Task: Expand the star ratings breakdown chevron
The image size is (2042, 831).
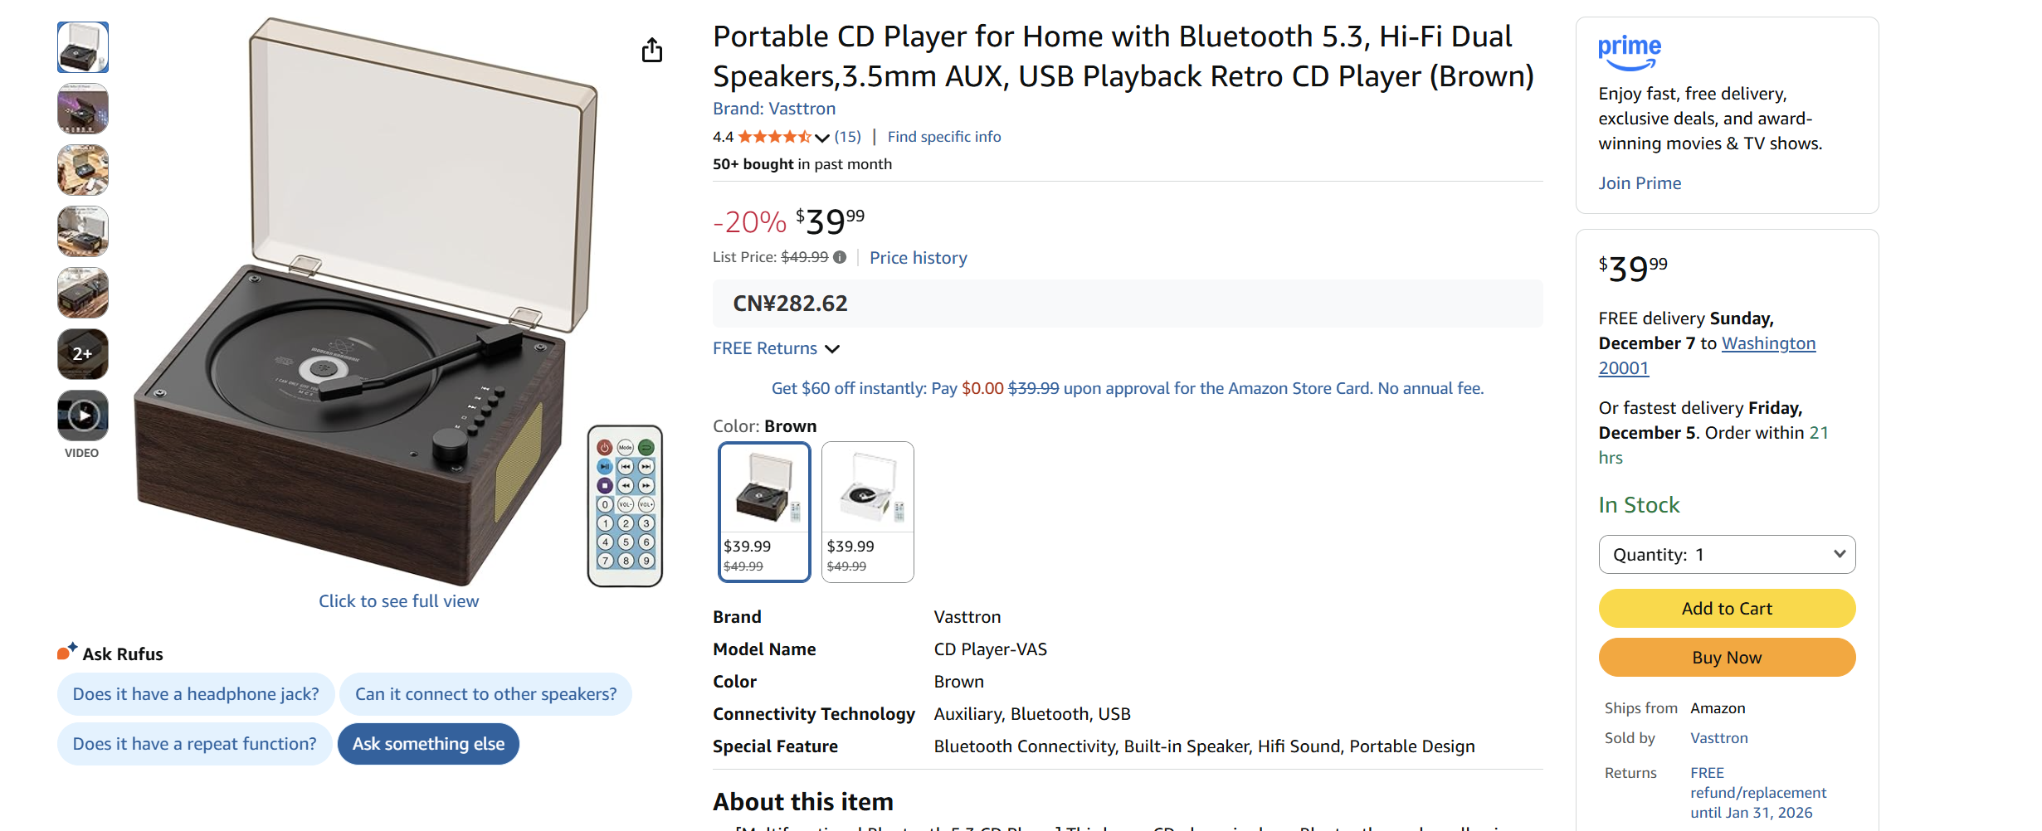Action: coord(821,138)
